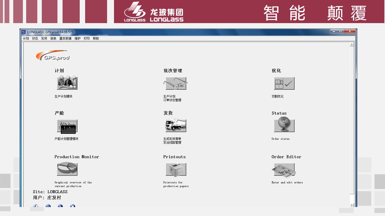
Task: Open the Order Editor keyboard icon
Action: click(x=284, y=170)
